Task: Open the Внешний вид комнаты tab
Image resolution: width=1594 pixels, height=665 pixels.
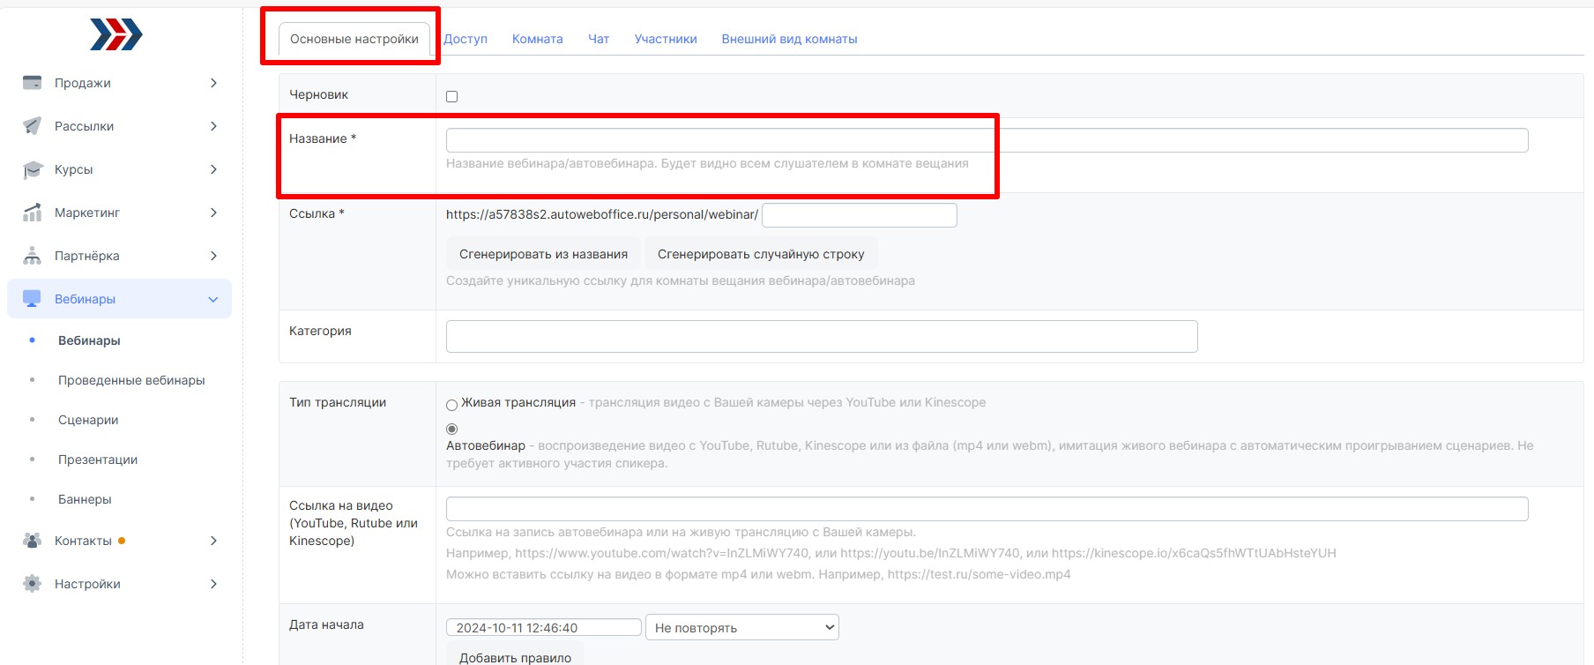Action: 789,39
